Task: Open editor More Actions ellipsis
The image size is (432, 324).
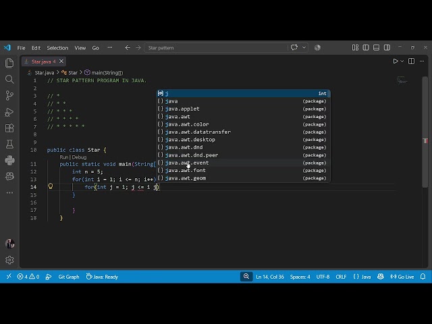Action: (x=422, y=61)
